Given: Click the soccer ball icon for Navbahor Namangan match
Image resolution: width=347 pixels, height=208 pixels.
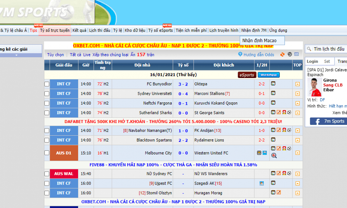Looking at the screenshot, I should pyautogui.click(x=289, y=130).
